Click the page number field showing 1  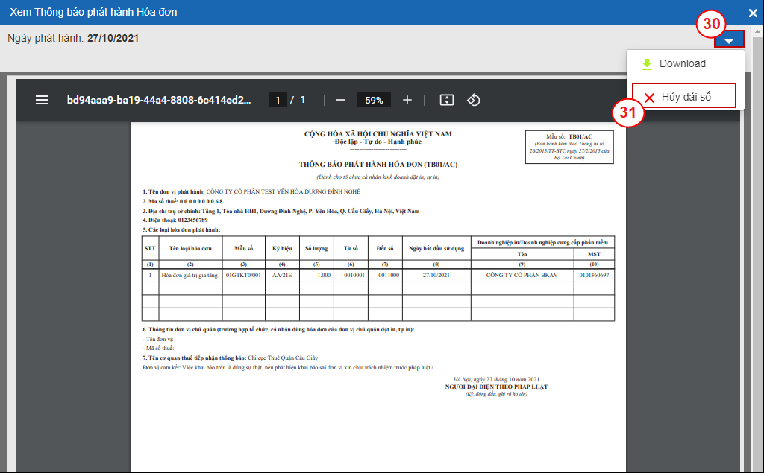click(x=278, y=100)
